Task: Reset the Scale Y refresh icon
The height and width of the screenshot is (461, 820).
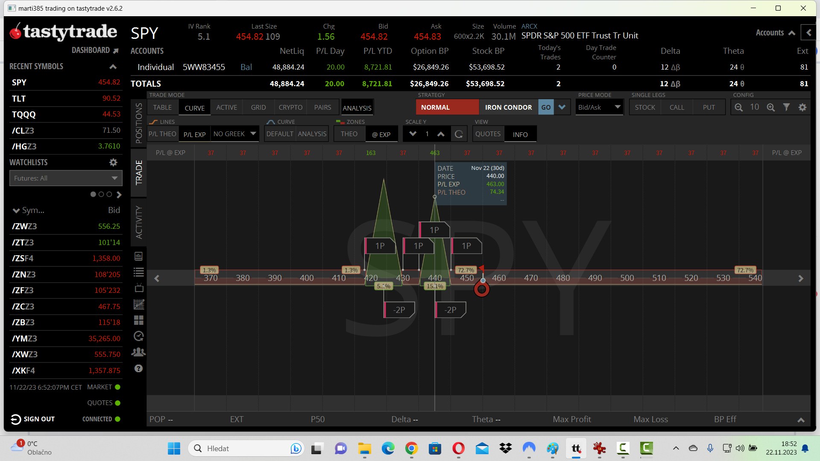Action: click(459, 134)
